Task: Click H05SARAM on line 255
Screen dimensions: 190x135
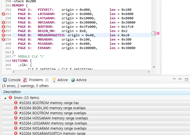Action: pyautogui.click(x=47, y=22)
